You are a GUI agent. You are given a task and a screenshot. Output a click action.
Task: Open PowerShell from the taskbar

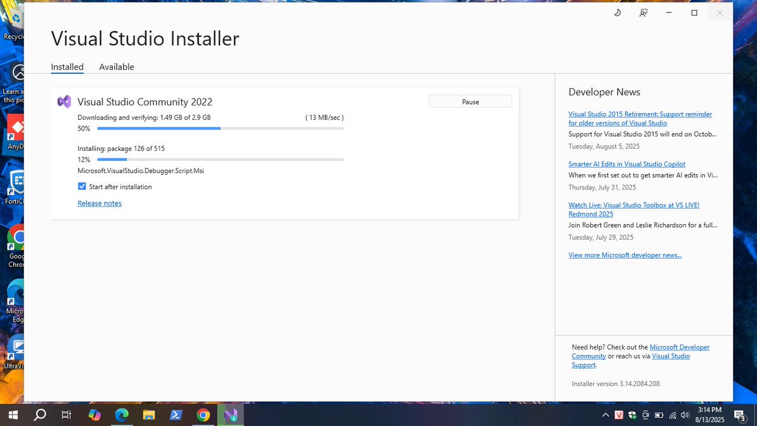(x=176, y=415)
